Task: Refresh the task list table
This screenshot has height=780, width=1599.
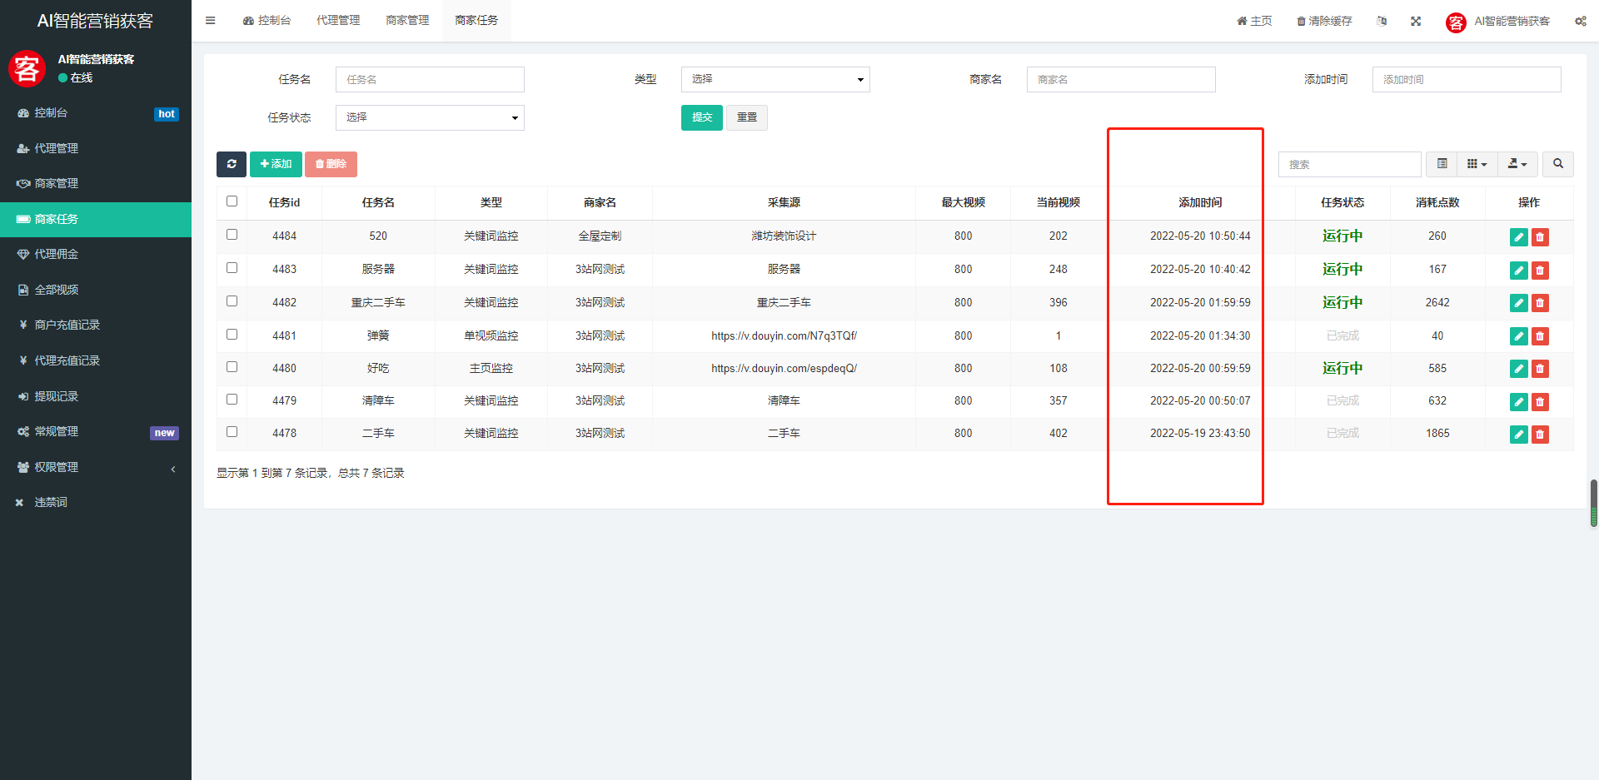Action: [x=232, y=164]
